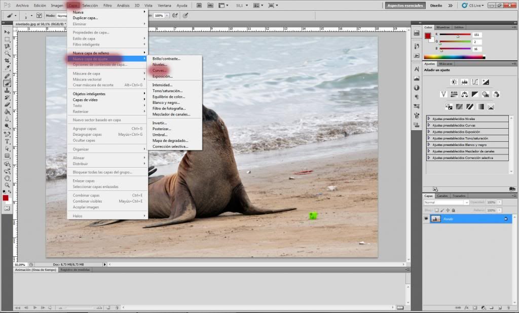Open the Paragraph panel from the dock

pos(417,97)
